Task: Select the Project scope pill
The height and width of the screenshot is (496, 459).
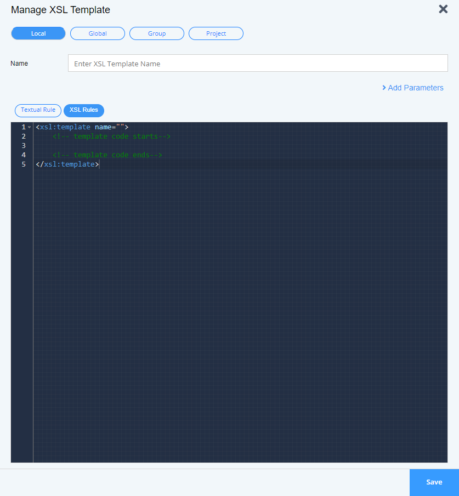Action: (x=216, y=33)
